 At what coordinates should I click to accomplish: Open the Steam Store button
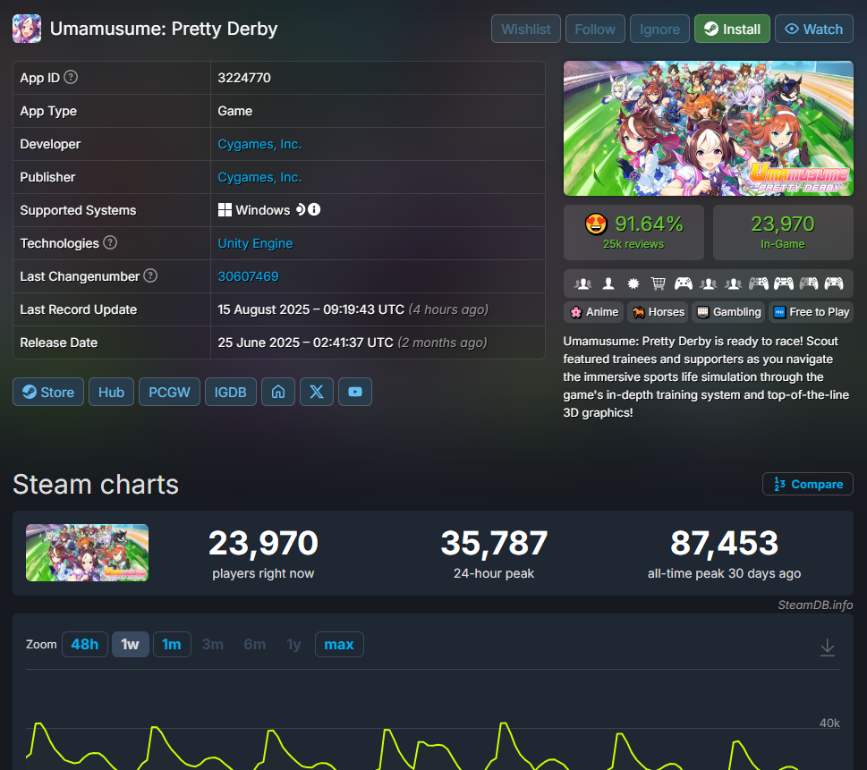(x=48, y=392)
